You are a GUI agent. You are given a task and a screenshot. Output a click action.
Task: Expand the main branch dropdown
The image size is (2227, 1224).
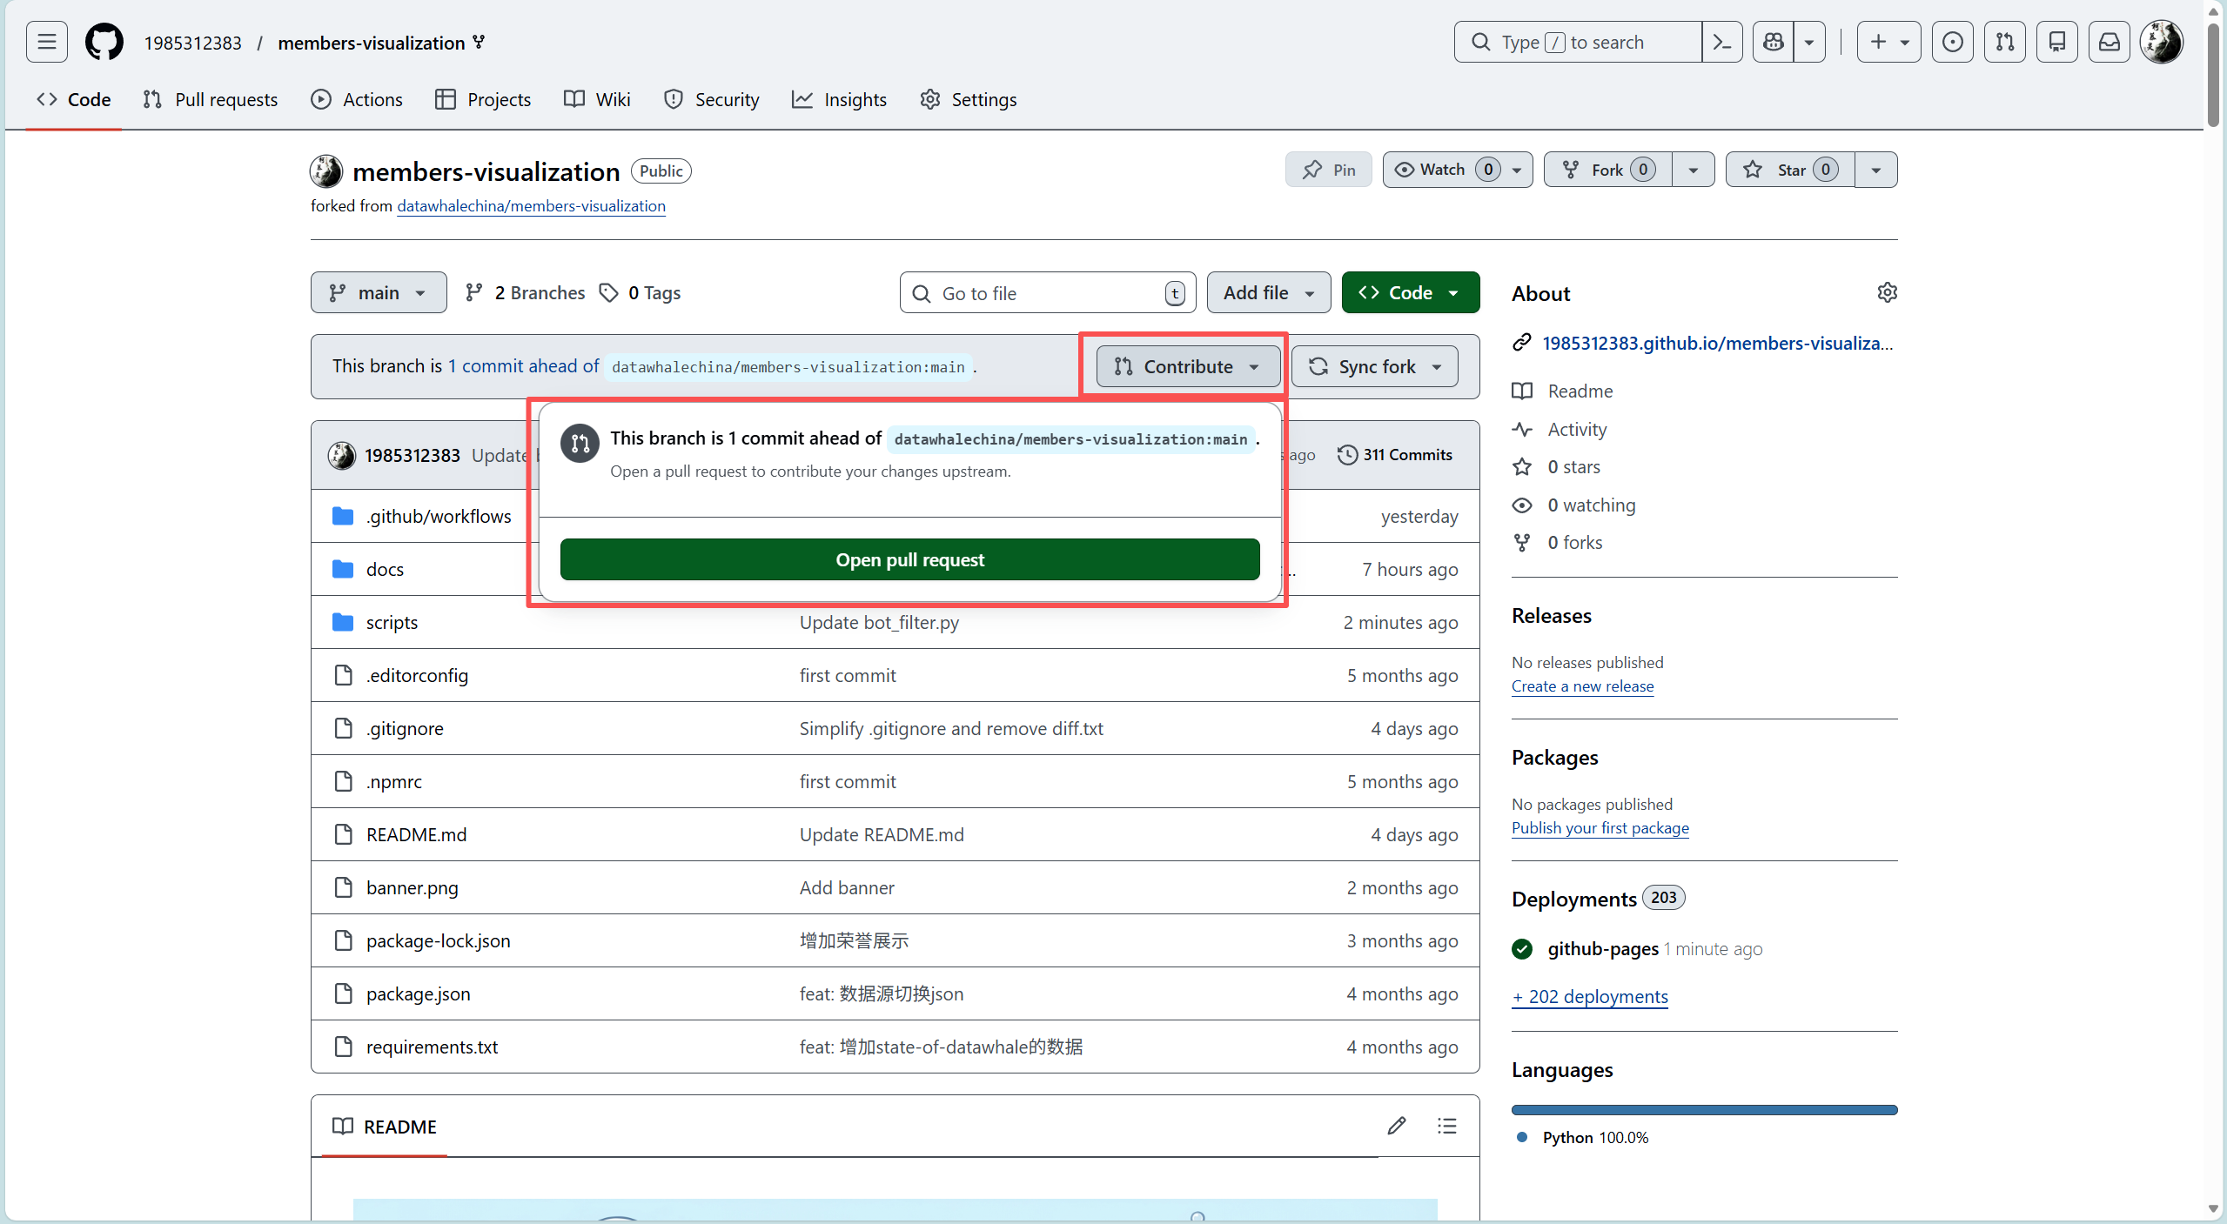(x=379, y=292)
